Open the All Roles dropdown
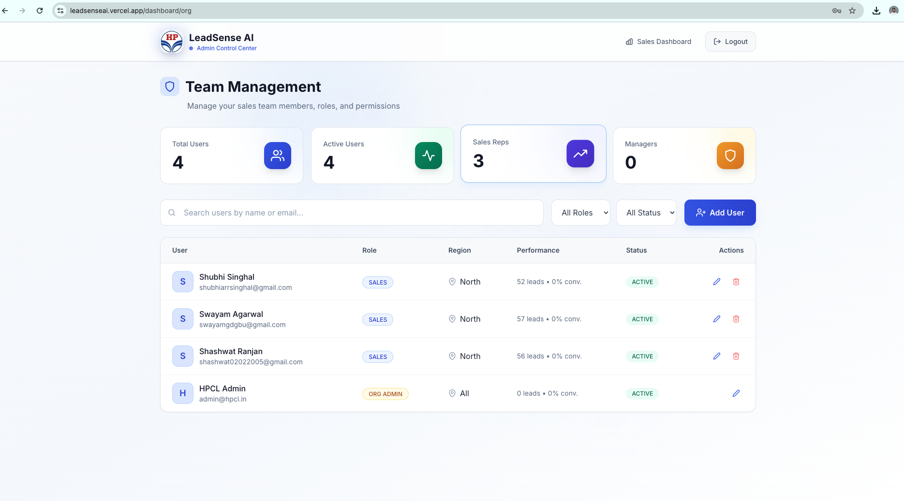The image size is (904, 501). coord(581,213)
